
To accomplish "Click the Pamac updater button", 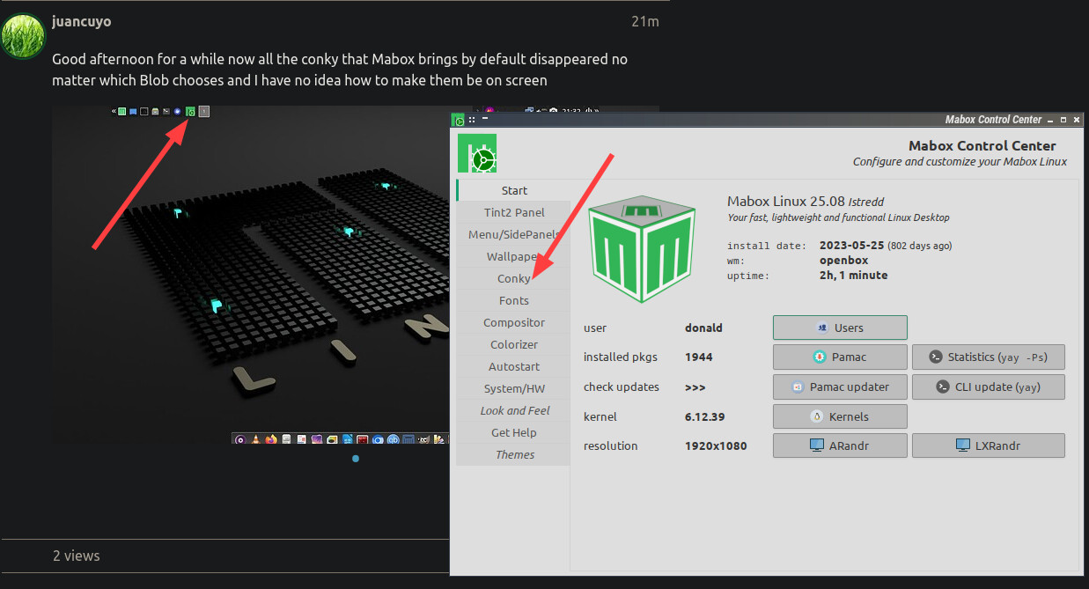I will (x=839, y=387).
